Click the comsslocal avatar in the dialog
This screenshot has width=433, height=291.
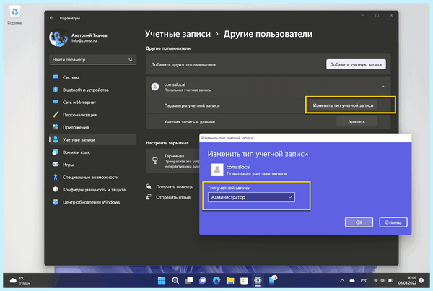click(x=216, y=170)
